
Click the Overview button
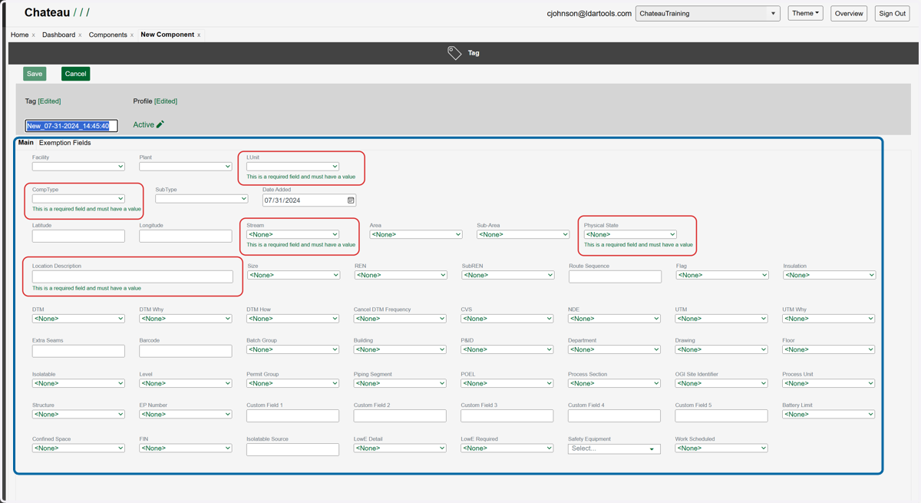click(x=849, y=13)
